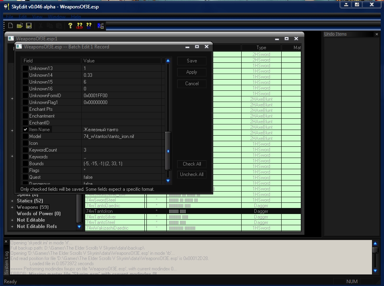Viewport: 384px width, 286px height.
Task: Expand the Weapons (59) tree node
Action: [12, 207]
